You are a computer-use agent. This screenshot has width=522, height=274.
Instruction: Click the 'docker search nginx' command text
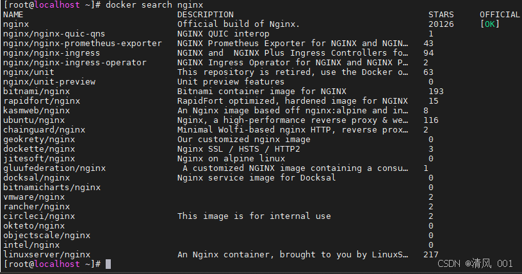[x=154, y=5]
